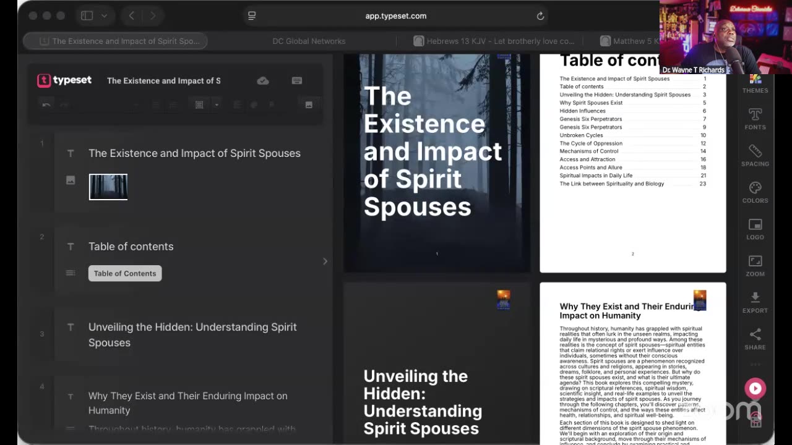Image resolution: width=792 pixels, height=445 pixels.
Task: Insert an image from the toolbar
Action: (309, 105)
